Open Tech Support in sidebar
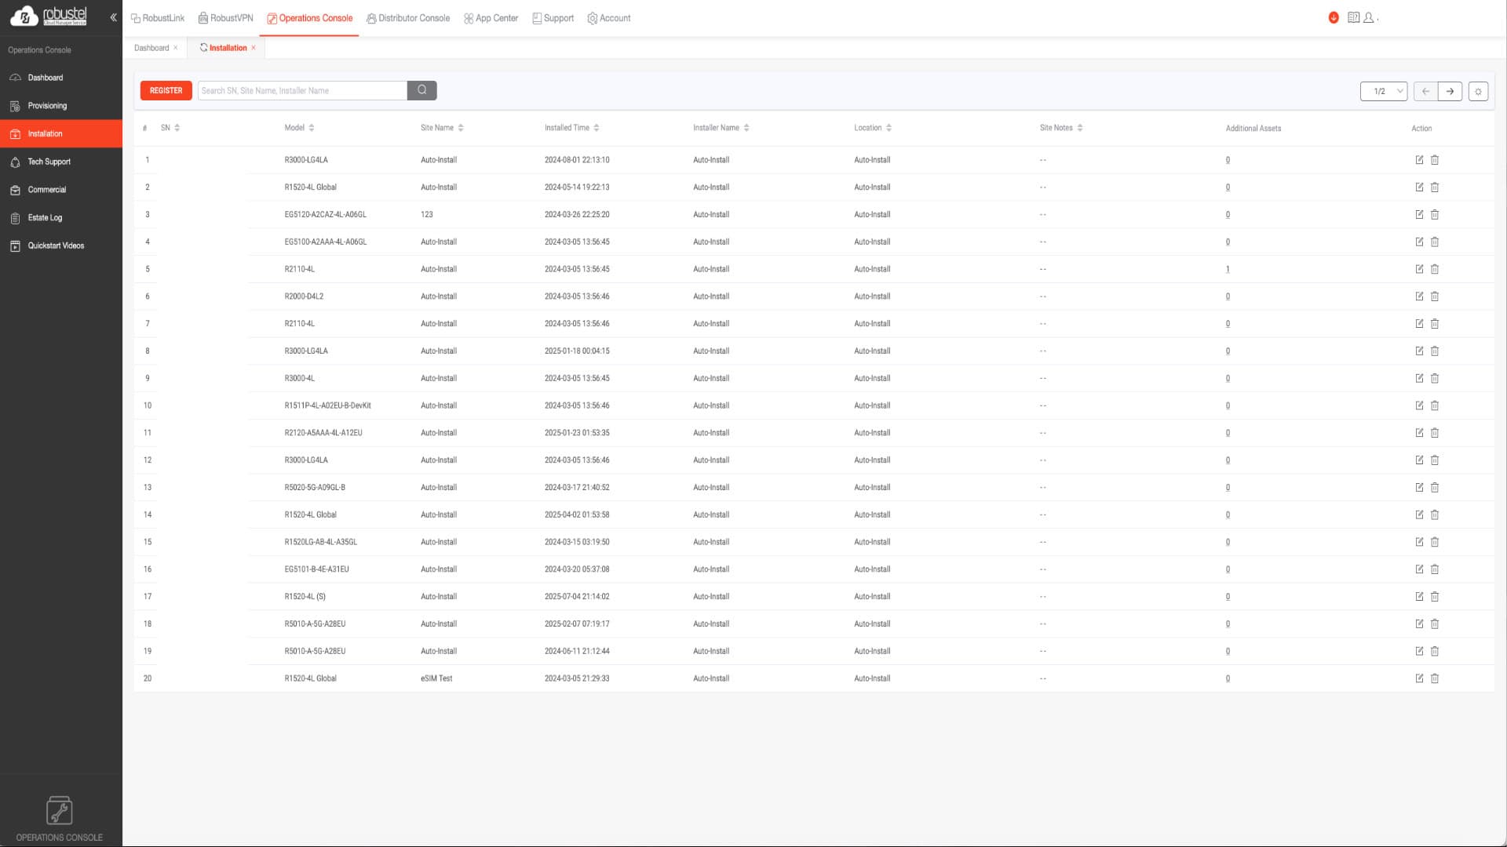Viewport: 1507px width, 847px height. tap(49, 162)
